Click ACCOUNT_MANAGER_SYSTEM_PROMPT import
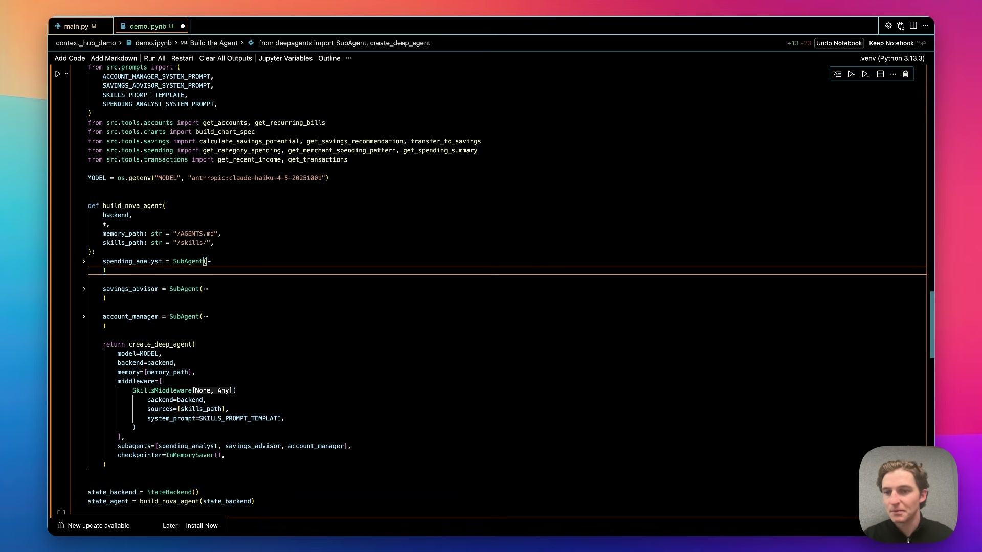 156,77
